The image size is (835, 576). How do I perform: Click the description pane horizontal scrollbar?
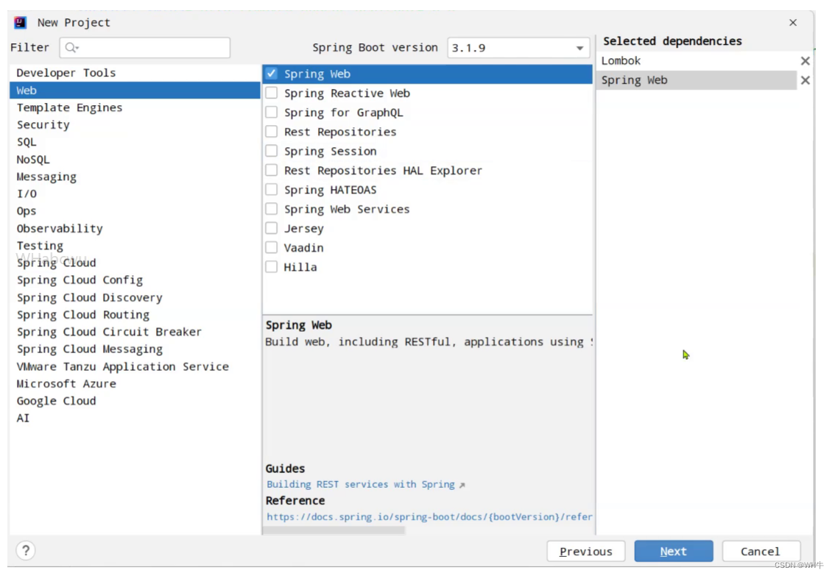(x=334, y=530)
